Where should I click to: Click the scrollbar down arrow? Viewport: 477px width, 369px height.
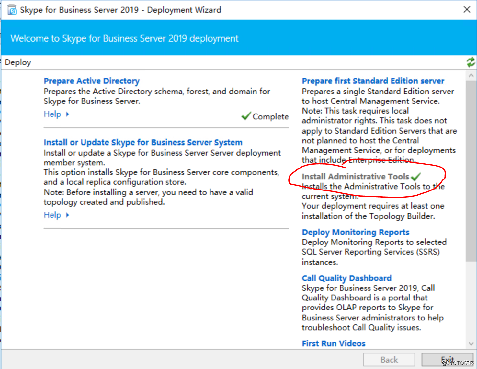click(x=471, y=344)
